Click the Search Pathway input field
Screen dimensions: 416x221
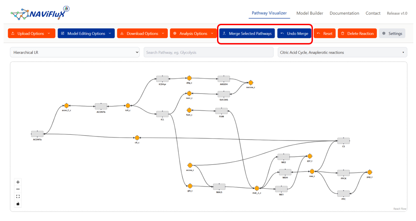point(208,53)
